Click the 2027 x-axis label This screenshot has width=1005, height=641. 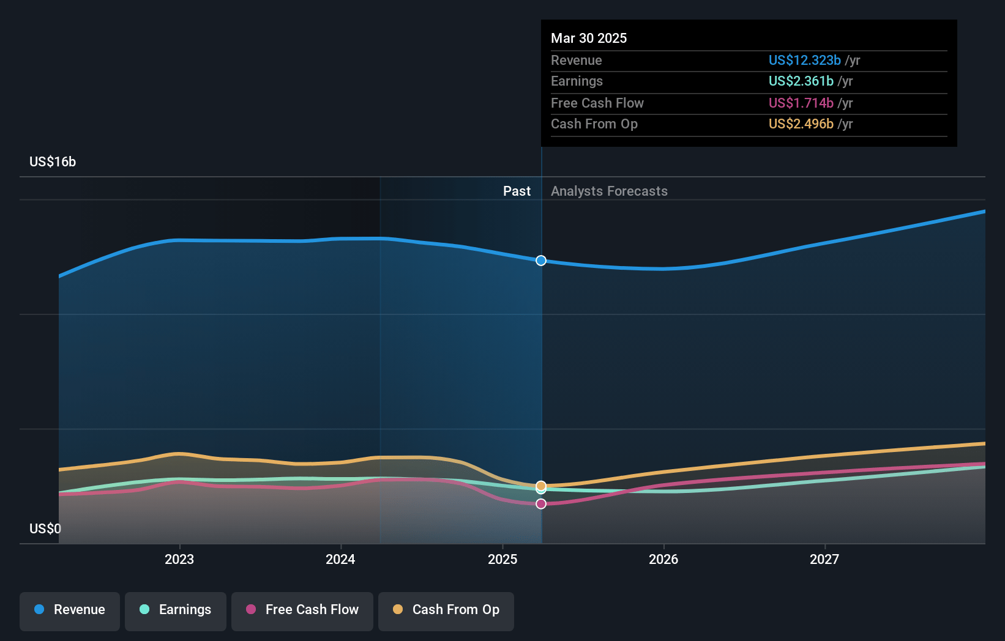tap(824, 559)
